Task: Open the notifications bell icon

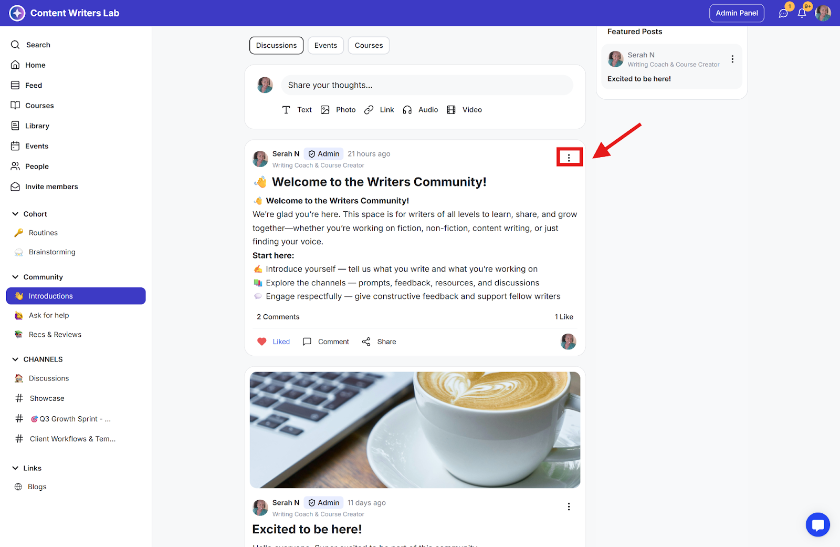Action: (802, 13)
